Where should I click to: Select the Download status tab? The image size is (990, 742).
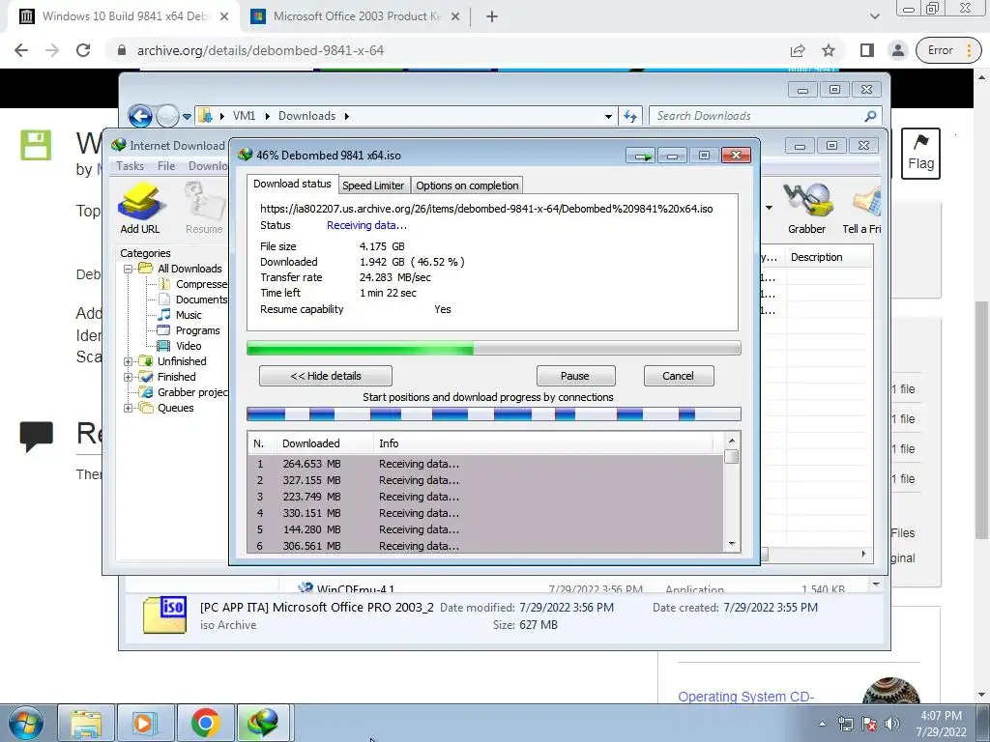click(x=292, y=184)
